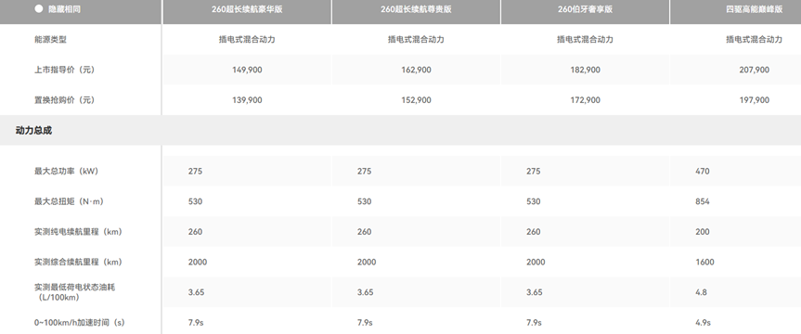The image size is (801, 334).
Task: Click the 3.65 fuel consumption for 260伯牙奢享版
Action: (x=535, y=292)
